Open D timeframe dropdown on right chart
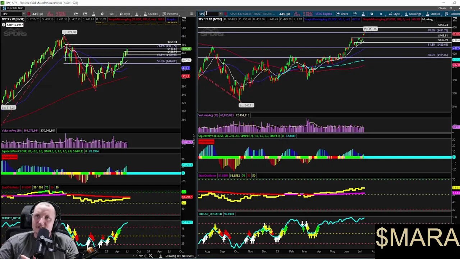The image size is (460, 259). [381, 14]
